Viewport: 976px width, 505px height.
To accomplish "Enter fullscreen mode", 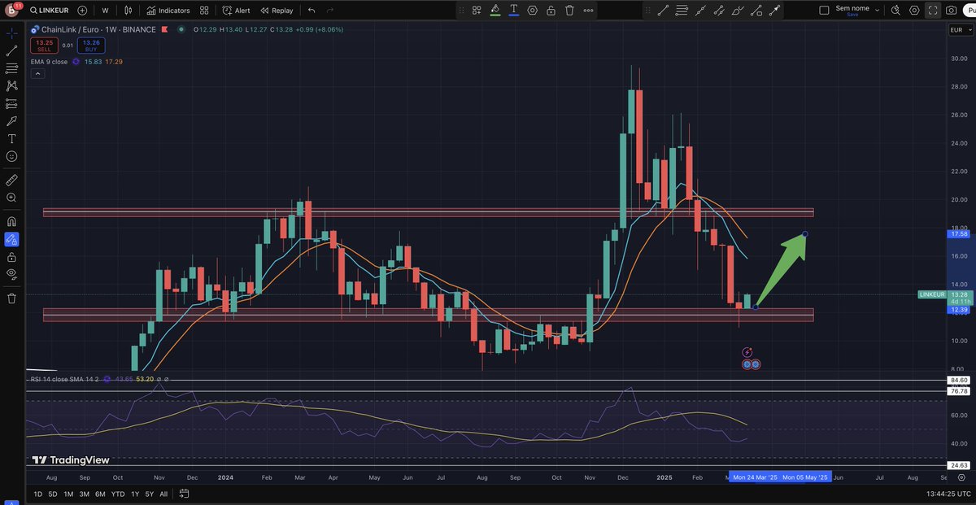I will (x=933, y=11).
